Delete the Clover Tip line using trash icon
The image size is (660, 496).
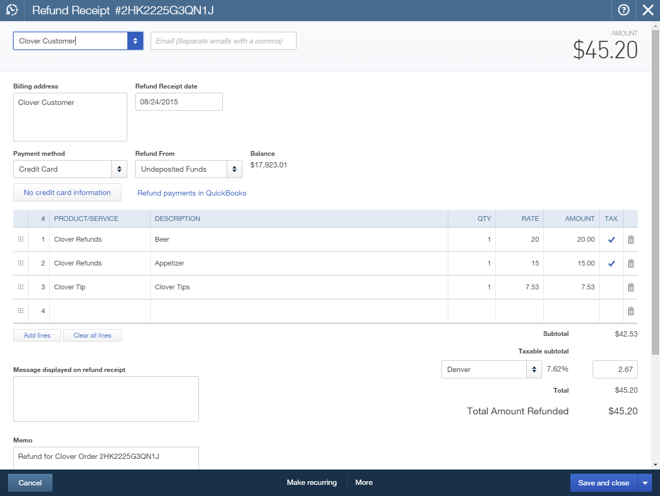630,287
